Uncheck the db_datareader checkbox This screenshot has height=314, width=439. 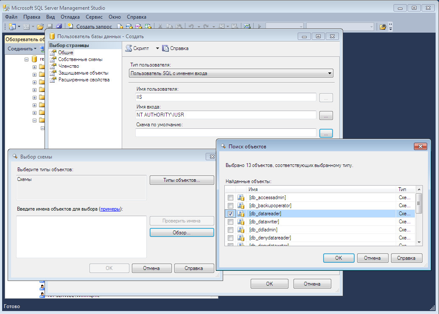[x=230, y=214]
